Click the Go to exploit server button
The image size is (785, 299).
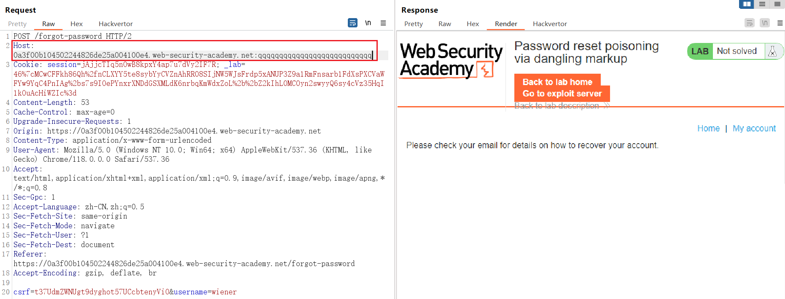[x=562, y=93]
